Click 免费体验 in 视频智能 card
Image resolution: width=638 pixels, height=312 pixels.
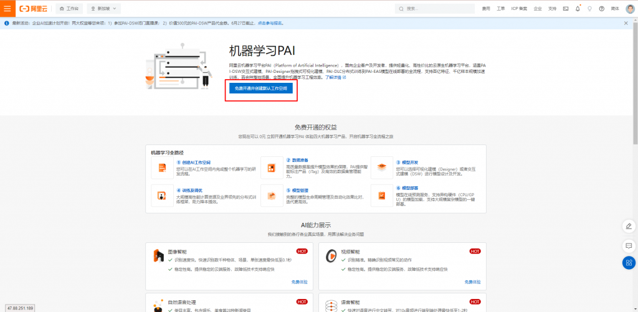click(472, 282)
